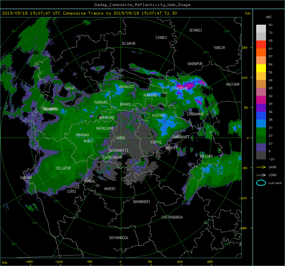285x266 pixels.
Task: Click the bright green 30 dBZ legend swatch
Action: click(261, 131)
